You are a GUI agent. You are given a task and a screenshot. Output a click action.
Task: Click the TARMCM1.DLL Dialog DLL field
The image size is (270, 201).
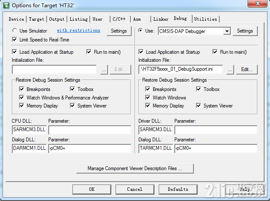click(x=156, y=148)
